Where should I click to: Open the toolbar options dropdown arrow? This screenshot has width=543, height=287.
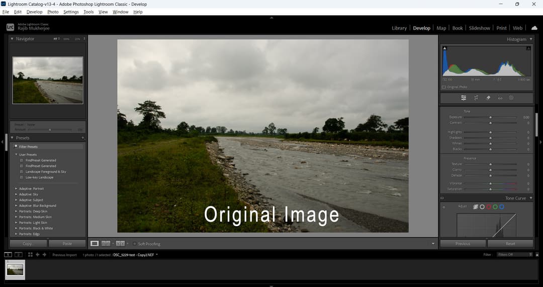click(x=433, y=244)
